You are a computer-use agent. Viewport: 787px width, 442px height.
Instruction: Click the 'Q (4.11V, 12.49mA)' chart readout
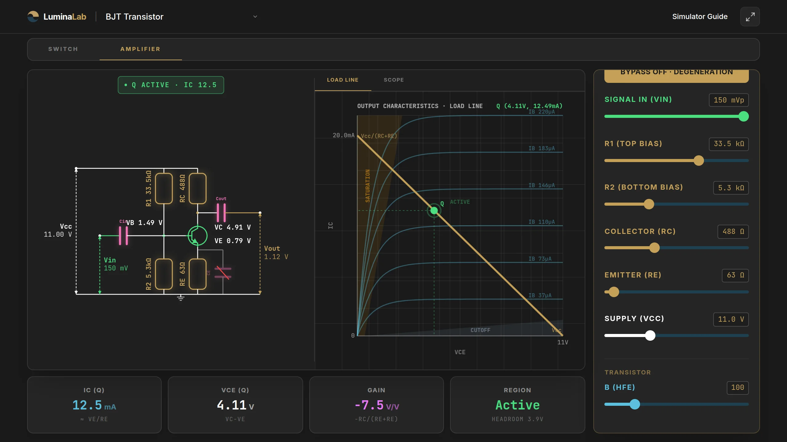point(529,106)
